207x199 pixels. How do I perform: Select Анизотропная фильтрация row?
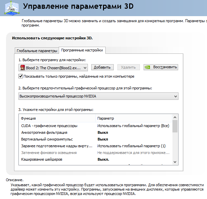tap(95, 132)
